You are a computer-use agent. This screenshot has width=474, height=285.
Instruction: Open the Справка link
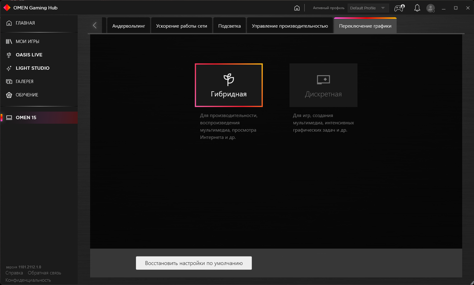coord(14,273)
